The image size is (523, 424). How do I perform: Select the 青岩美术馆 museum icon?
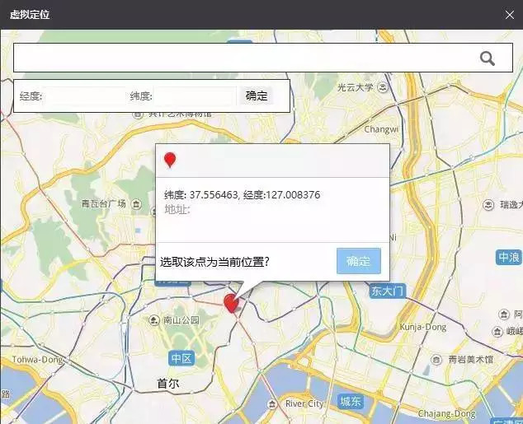436,360
